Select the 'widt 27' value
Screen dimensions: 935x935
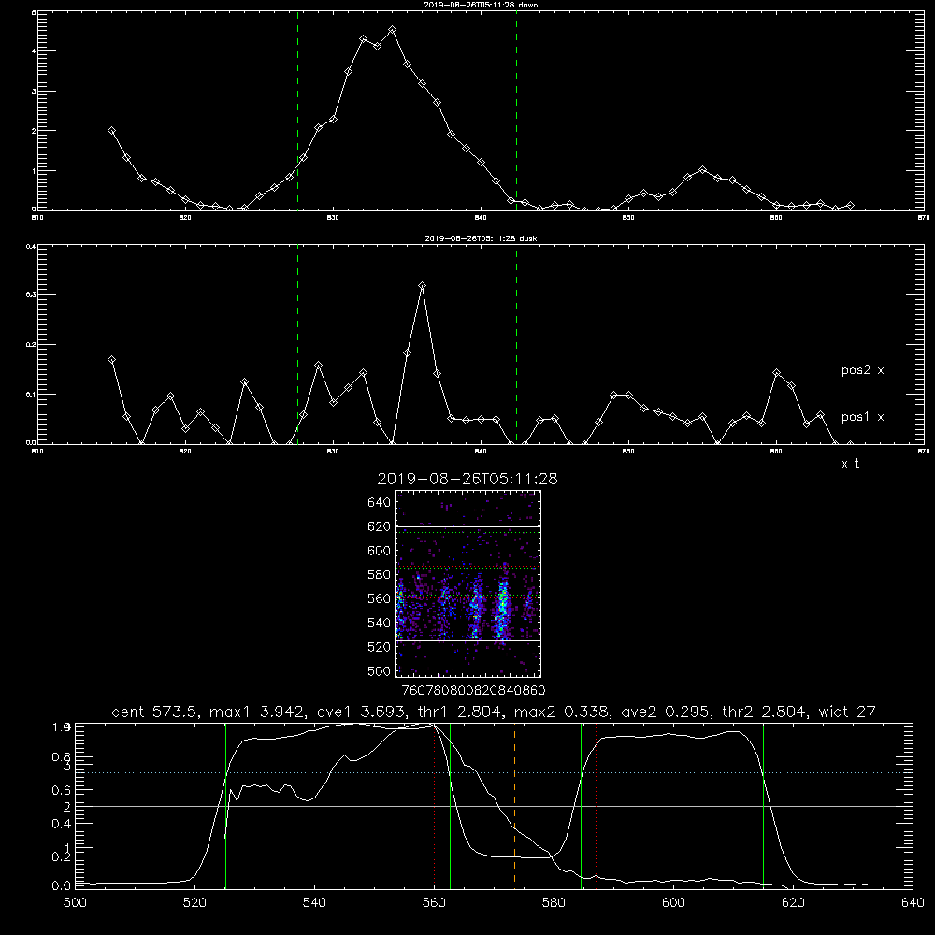847,712
